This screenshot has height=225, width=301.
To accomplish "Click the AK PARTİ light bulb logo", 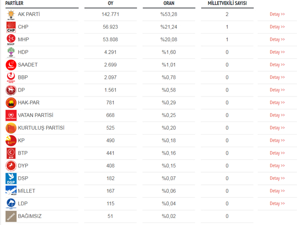I will 11,15.
